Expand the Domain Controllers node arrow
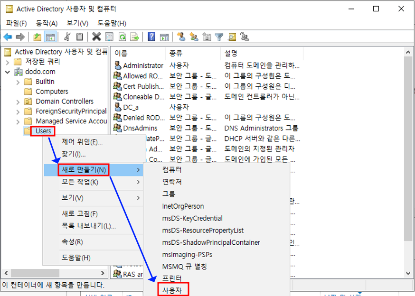The height and width of the screenshot is (296, 415). click(x=18, y=102)
